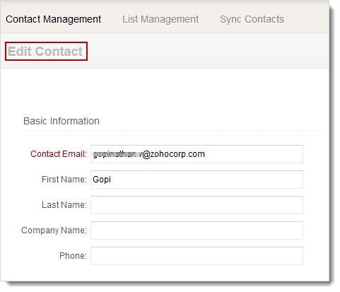
Task: Click inside the First Name field
Action: [197, 180]
